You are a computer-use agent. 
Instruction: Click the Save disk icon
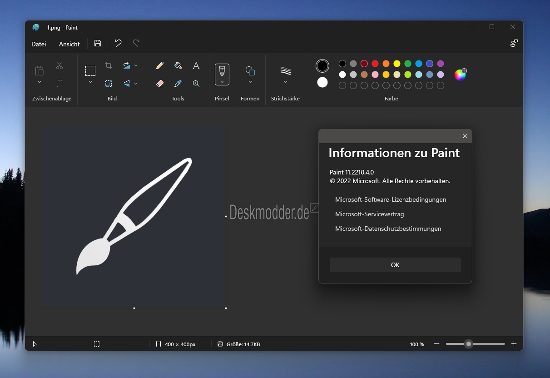pyautogui.click(x=98, y=43)
